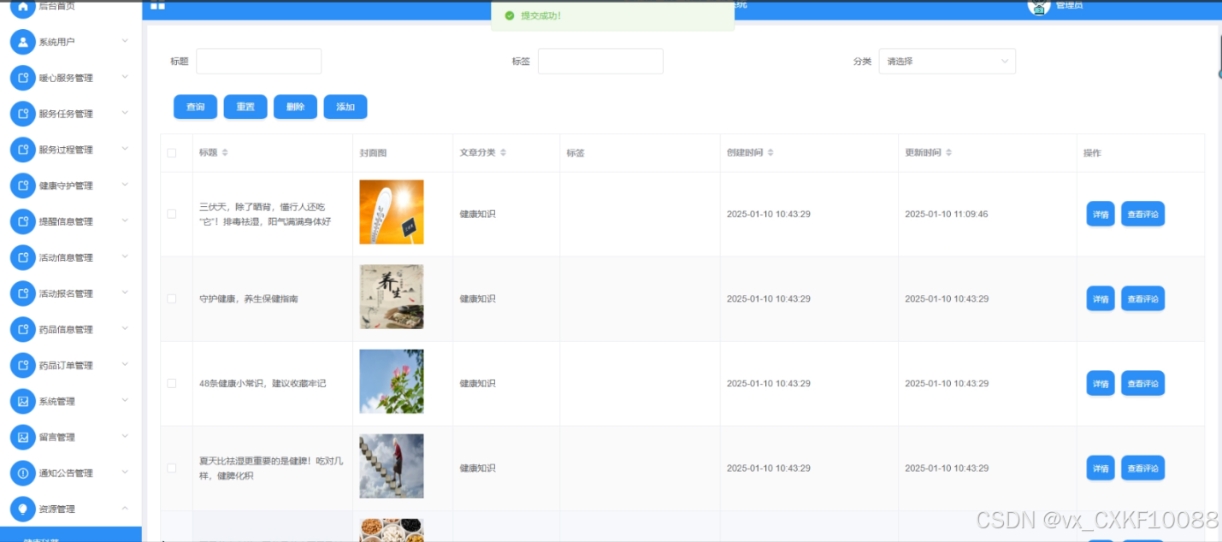Click 2025-01-10 11:09:46 update time cell
1222x542 pixels.
[947, 215]
